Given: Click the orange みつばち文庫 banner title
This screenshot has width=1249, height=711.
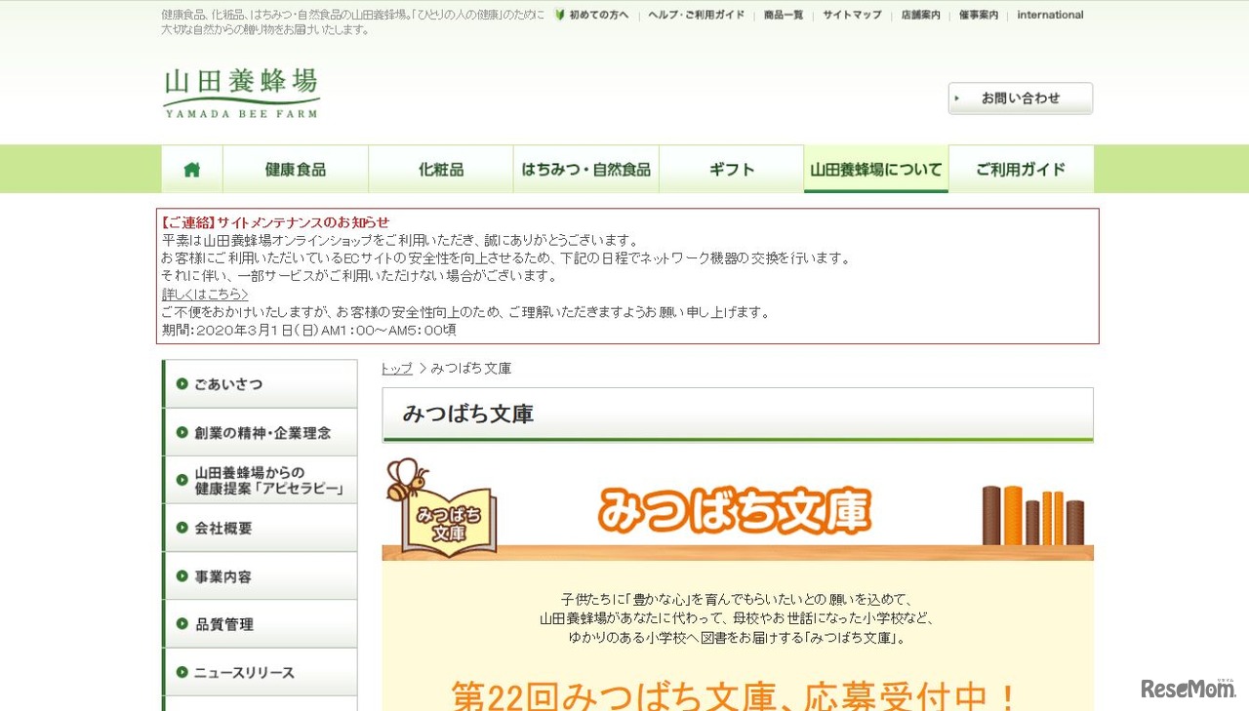Looking at the screenshot, I should click(x=734, y=511).
